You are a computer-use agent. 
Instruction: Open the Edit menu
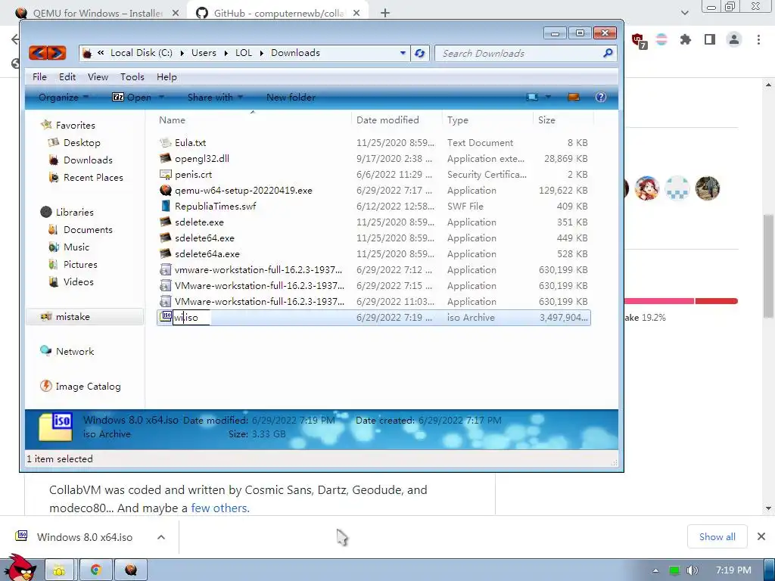coord(67,76)
